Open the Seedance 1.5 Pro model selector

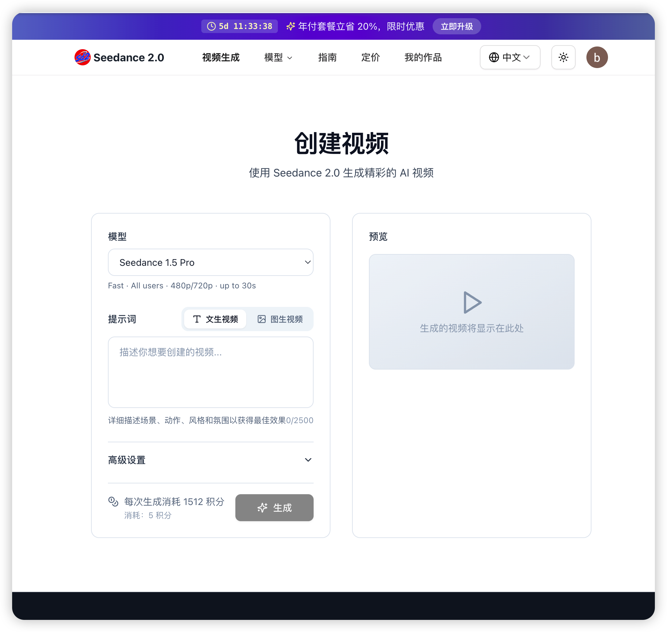(211, 262)
